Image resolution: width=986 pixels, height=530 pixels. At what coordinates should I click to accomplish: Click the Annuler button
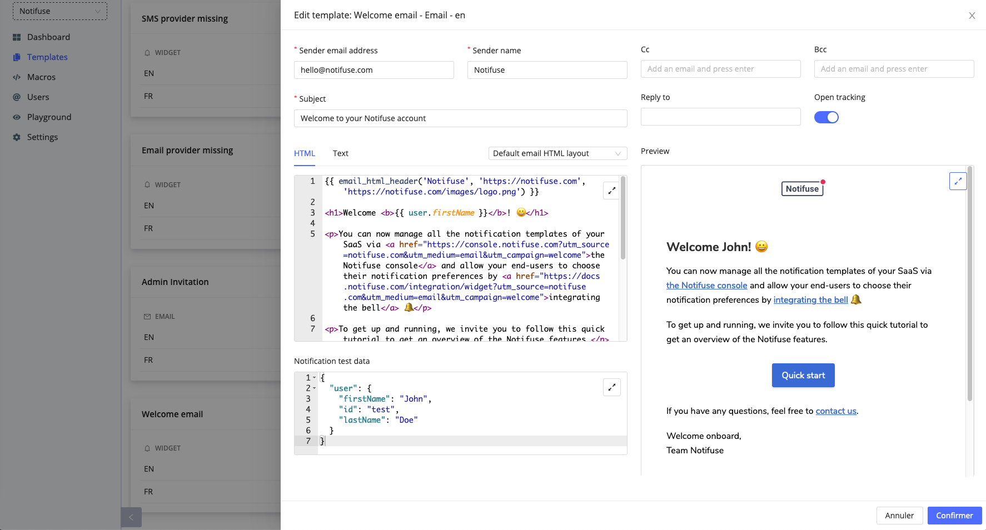pos(899,516)
